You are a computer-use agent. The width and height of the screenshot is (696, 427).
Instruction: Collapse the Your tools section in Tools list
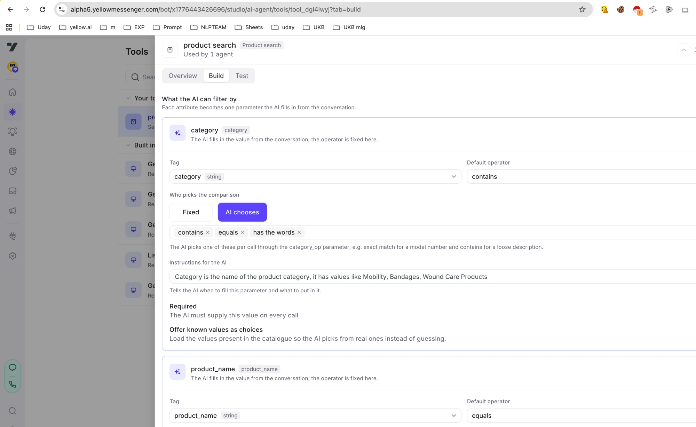128,98
